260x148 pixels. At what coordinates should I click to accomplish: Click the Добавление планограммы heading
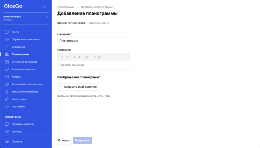pyautogui.click(x=87, y=13)
